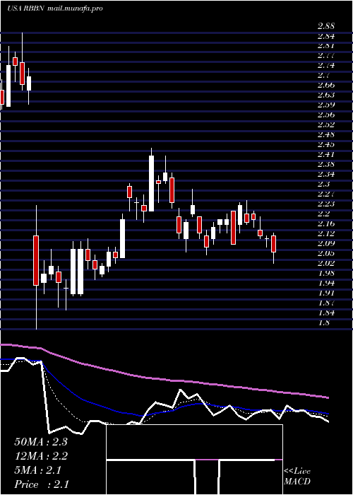The width and height of the screenshot is (353, 495).
Task: Click the 1.91 price axis label
Action: coord(326,293)
